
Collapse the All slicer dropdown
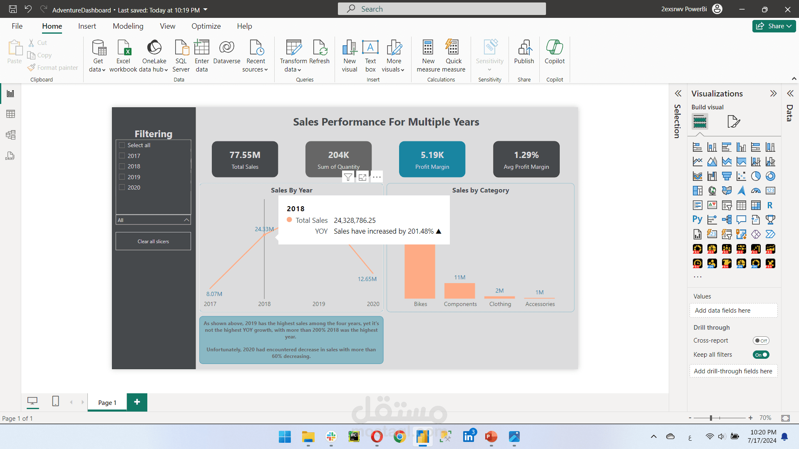[186, 220]
